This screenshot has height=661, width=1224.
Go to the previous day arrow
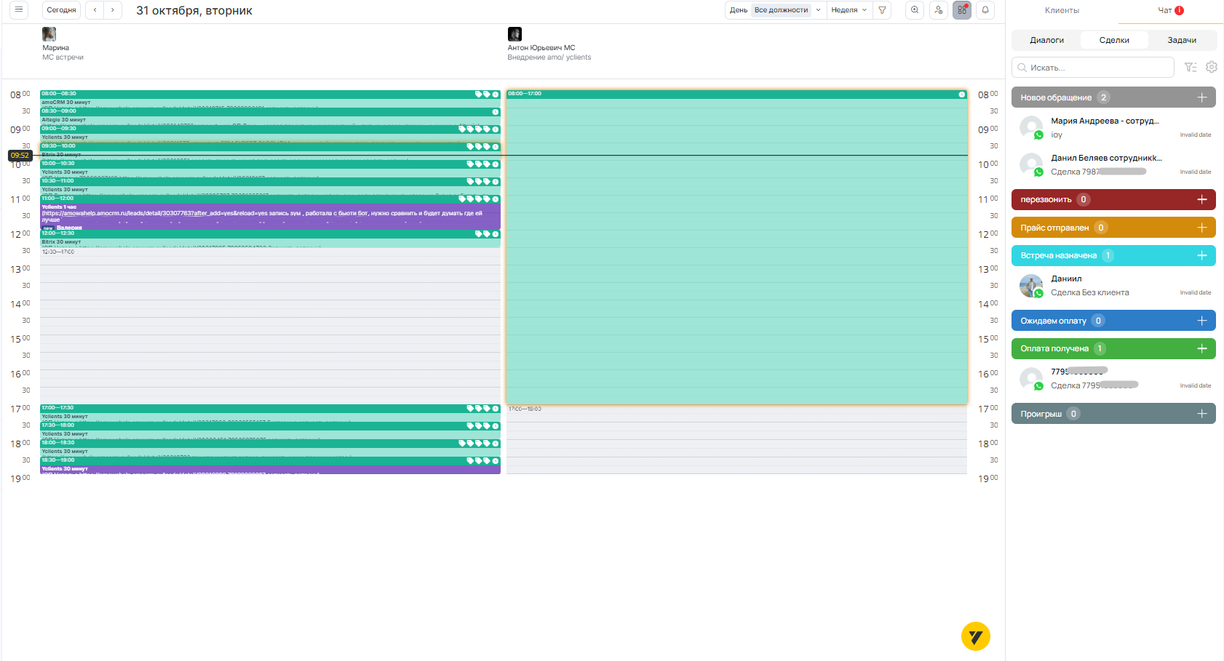click(95, 10)
